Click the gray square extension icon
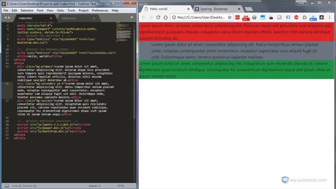Screen dimensions: 336x189 point(279,17)
